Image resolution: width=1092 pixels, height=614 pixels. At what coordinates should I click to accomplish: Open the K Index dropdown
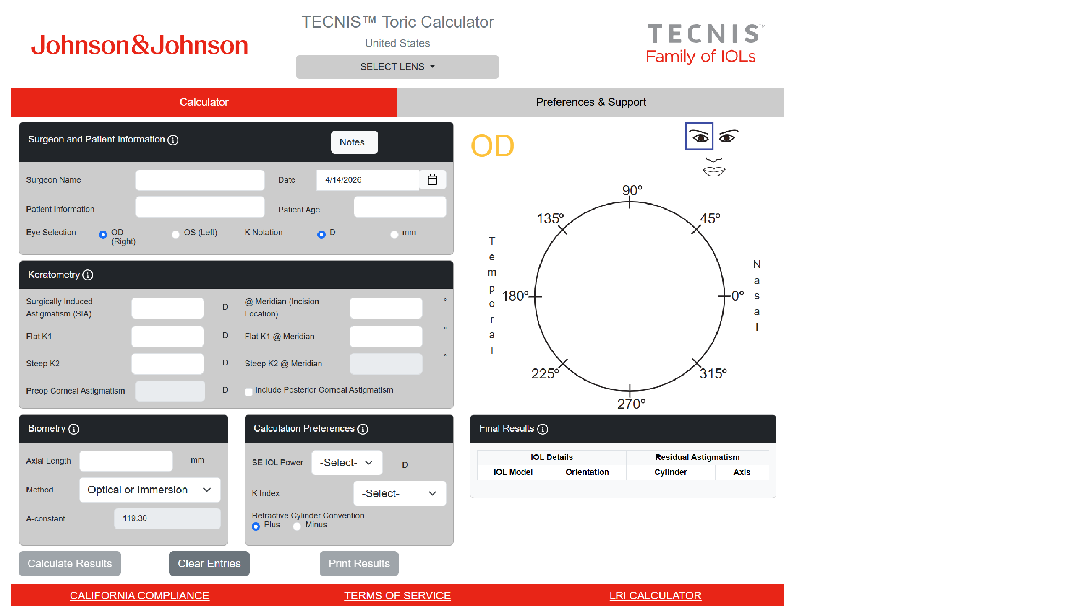399,493
